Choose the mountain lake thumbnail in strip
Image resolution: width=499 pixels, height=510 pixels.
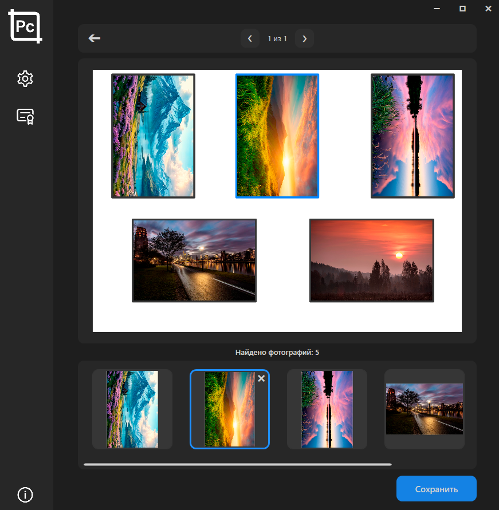[132, 409]
